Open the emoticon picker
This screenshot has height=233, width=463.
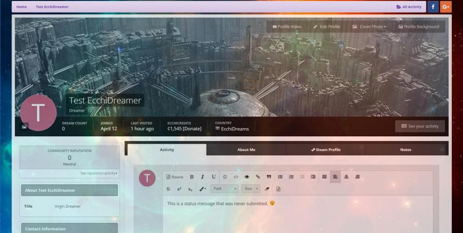225,177
